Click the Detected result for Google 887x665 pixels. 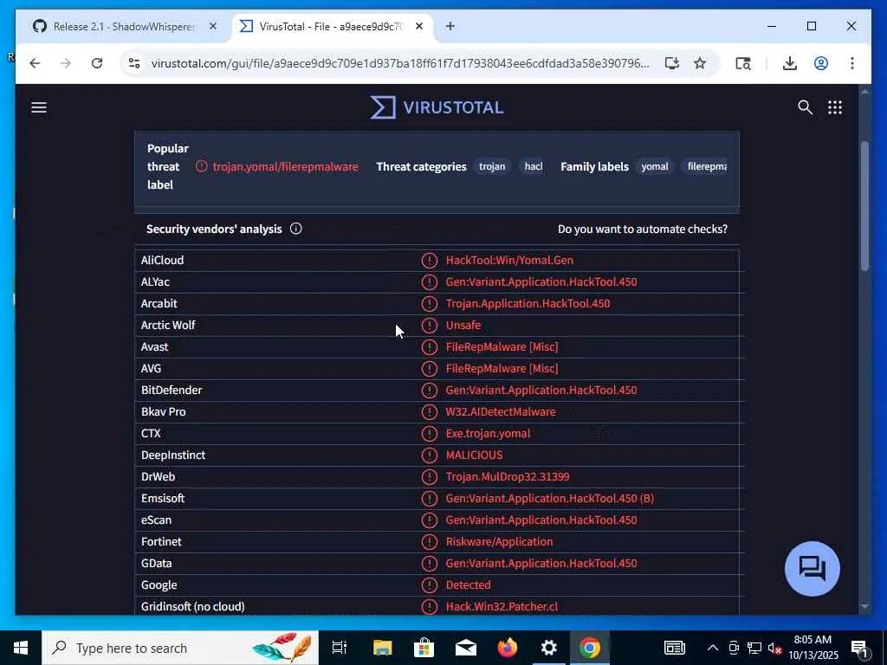pyautogui.click(x=468, y=584)
